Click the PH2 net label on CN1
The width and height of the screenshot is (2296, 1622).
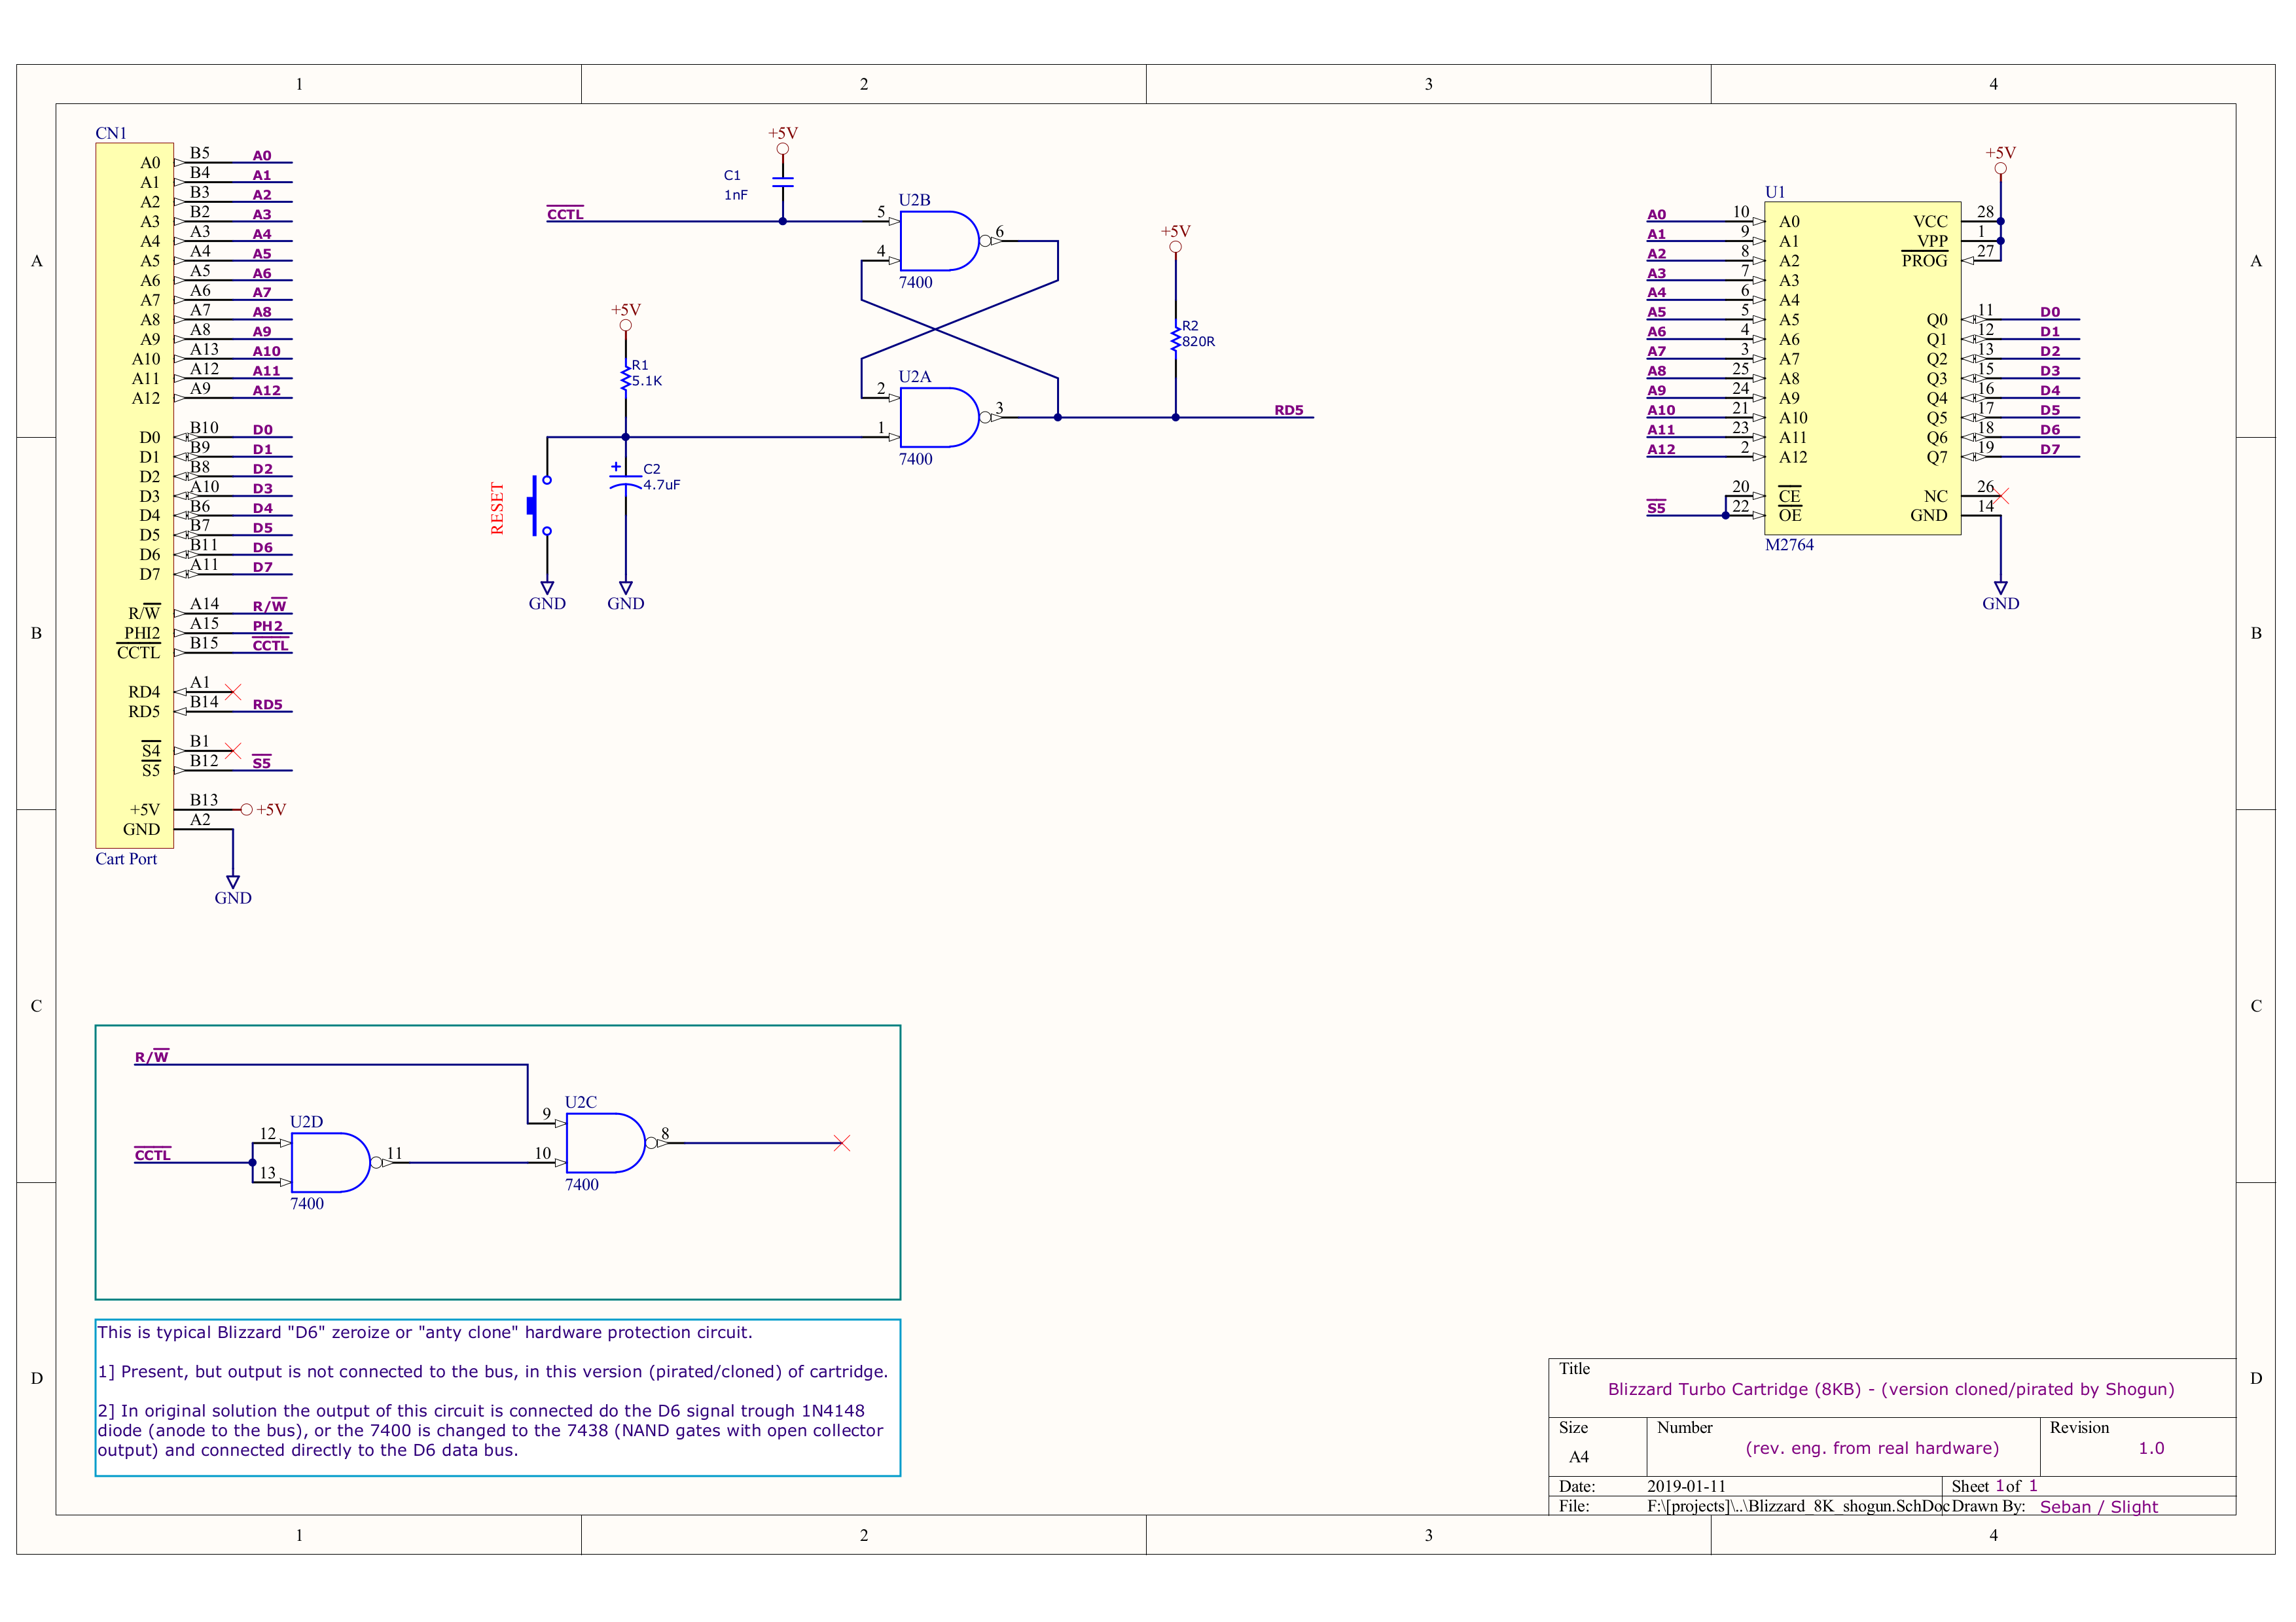click(x=268, y=626)
